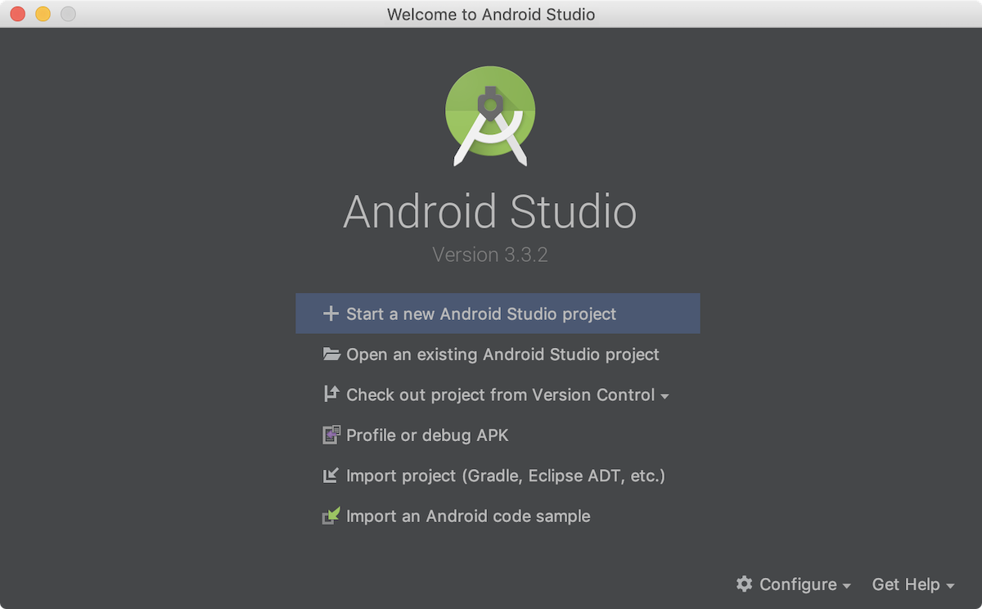Image resolution: width=982 pixels, height=609 pixels.
Task: Click the Profile or debug APK icon
Action: (x=331, y=435)
